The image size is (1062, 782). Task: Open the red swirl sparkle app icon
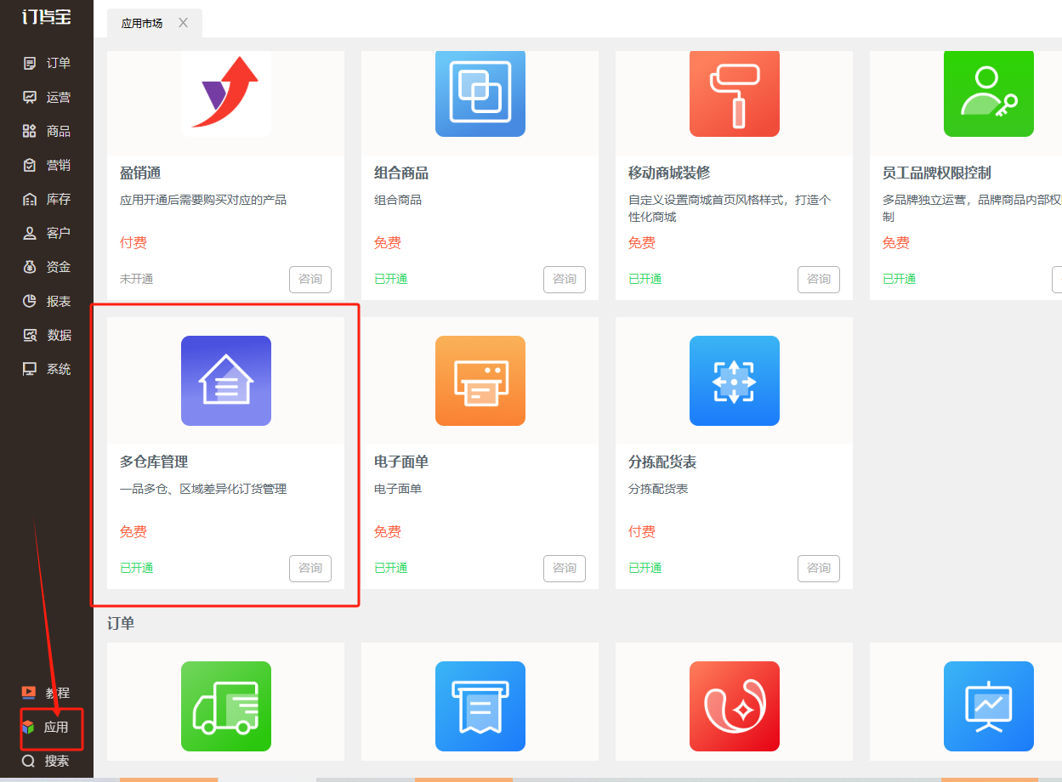(x=735, y=706)
